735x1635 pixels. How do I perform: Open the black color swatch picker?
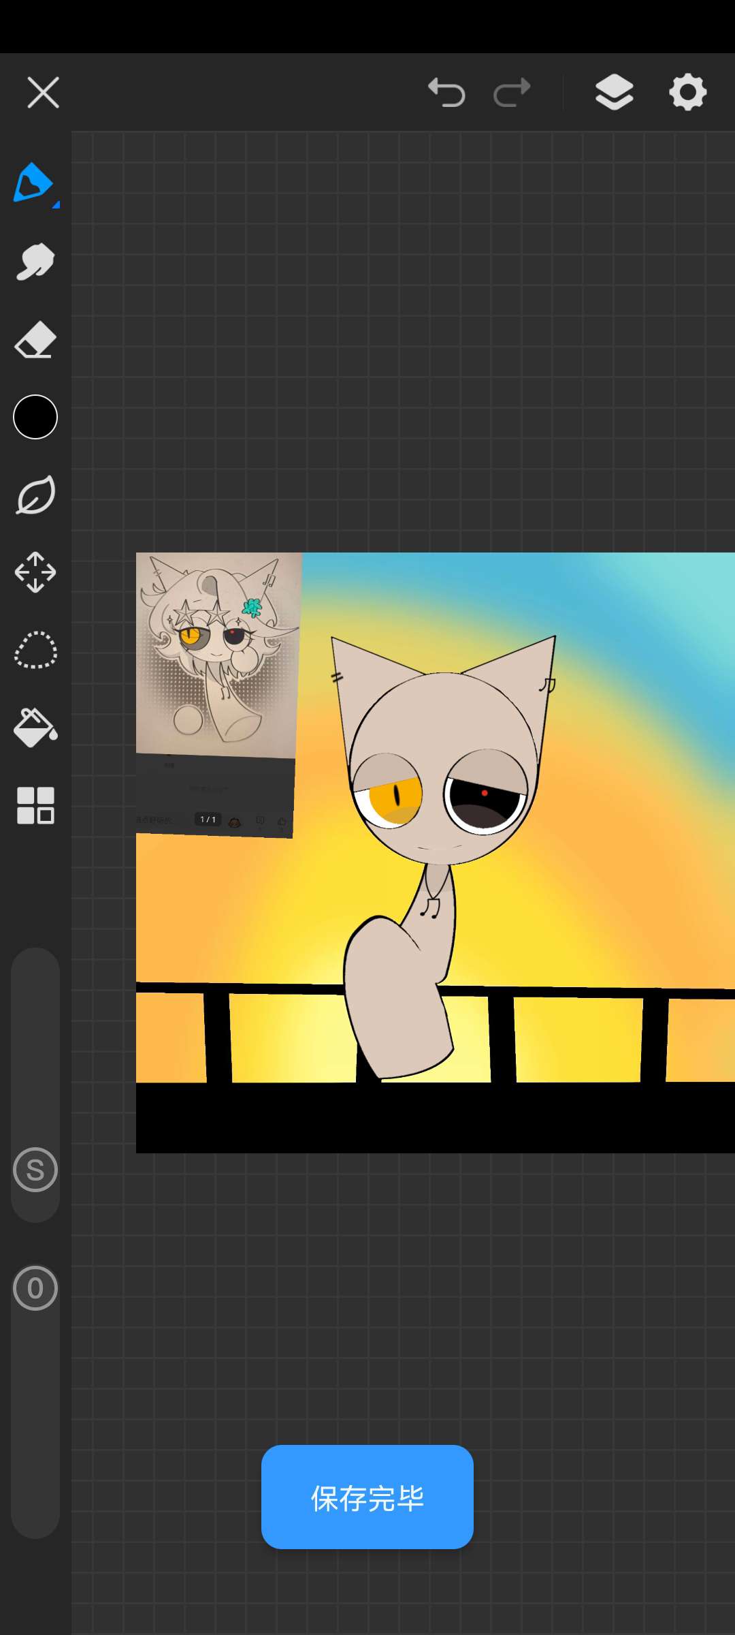pos(35,417)
